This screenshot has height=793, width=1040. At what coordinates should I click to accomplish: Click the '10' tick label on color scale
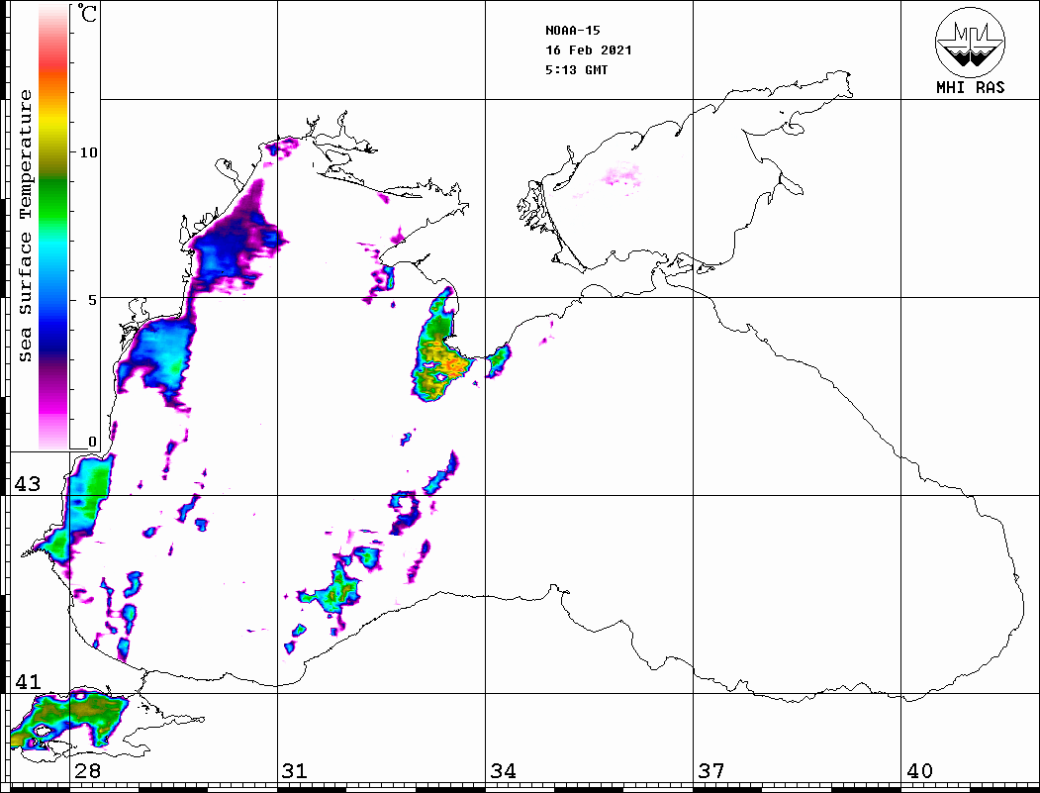[88, 152]
